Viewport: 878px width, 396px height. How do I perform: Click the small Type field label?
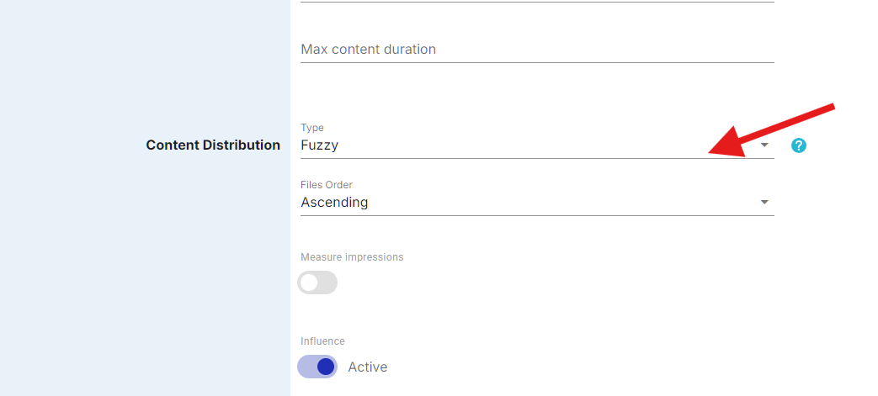pyautogui.click(x=312, y=128)
